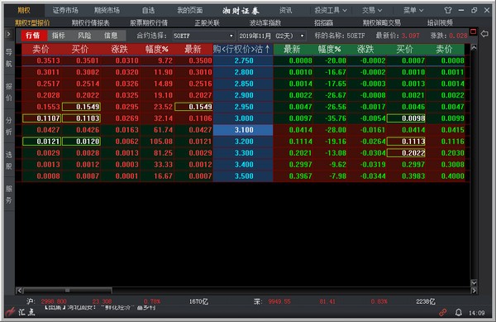Sort by the 购<行权价>沽 column header
This screenshot has height=322, width=496.
242,50
